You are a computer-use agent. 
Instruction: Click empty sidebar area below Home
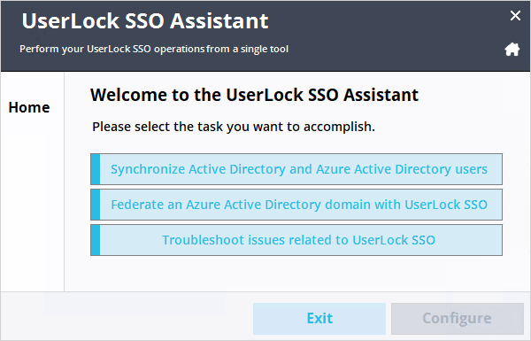(32, 204)
